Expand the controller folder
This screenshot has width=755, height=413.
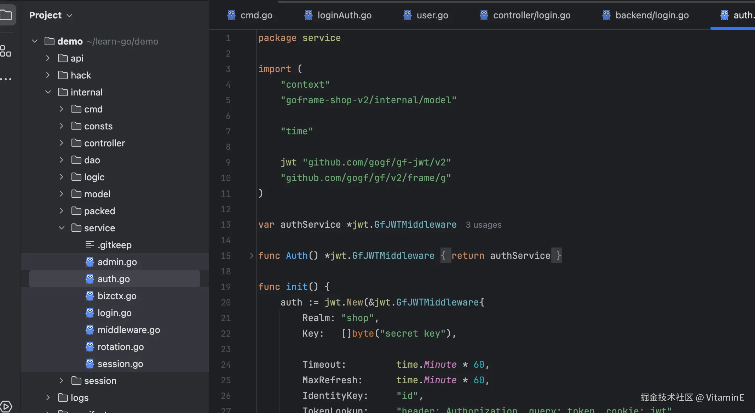(x=61, y=143)
